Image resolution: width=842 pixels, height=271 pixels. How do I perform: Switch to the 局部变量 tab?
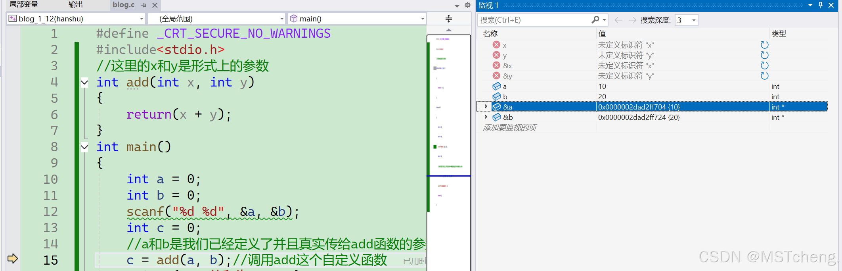(24, 4)
